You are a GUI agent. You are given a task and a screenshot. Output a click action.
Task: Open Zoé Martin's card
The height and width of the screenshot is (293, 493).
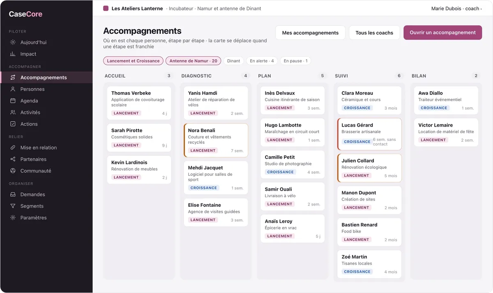[369, 264]
